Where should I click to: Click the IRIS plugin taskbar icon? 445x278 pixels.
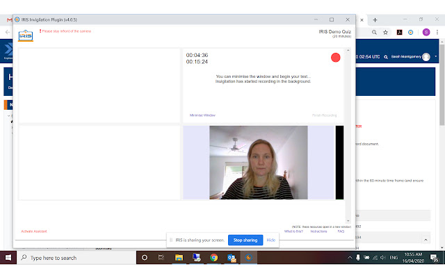249,258
